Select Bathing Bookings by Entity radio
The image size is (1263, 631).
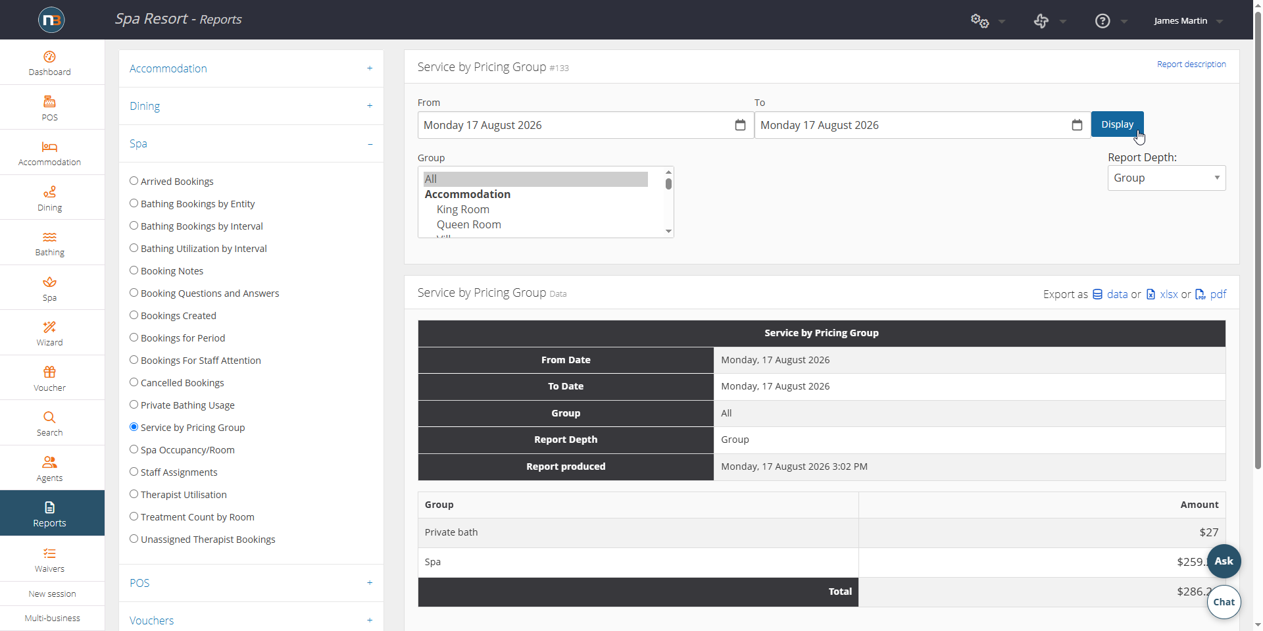click(134, 203)
